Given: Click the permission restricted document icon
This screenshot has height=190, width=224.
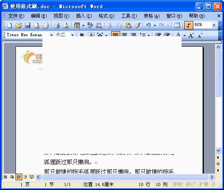Looking at the screenshot, I should (x=37, y=25).
